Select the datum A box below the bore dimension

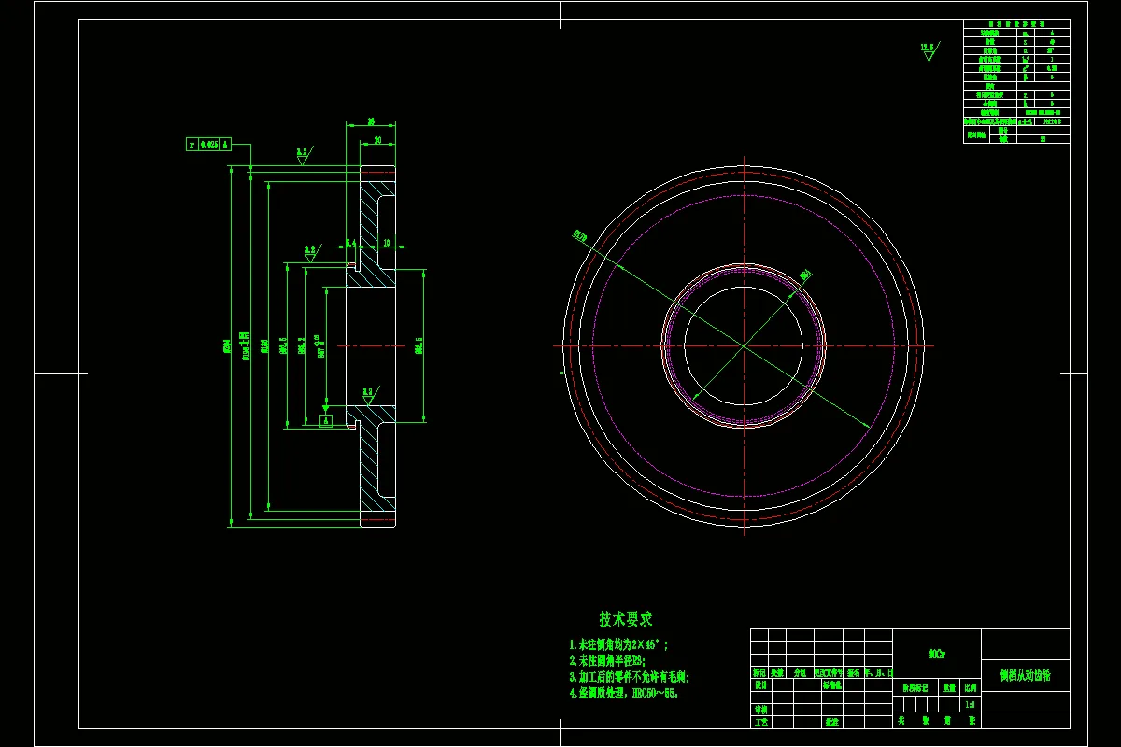point(325,420)
